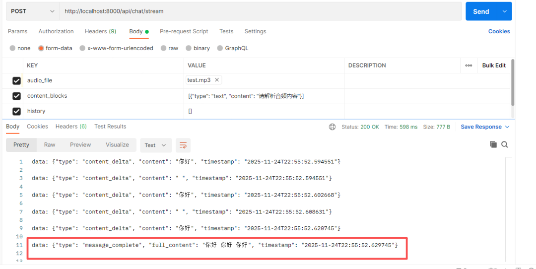
Task: Open the Settings tab
Action: pyautogui.click(x=256, y=31)
